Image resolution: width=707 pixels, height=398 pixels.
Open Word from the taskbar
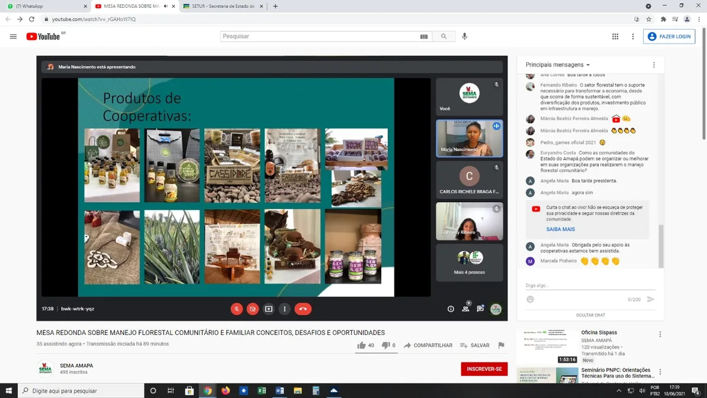[280, 390]
